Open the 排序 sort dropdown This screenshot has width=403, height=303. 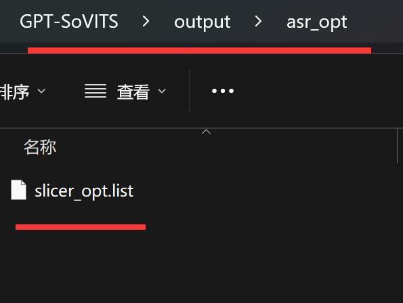point(22,92)
